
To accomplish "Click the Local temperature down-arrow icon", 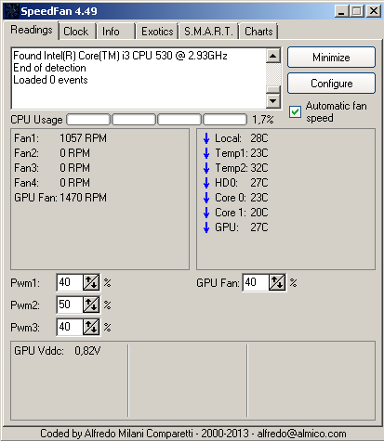I will (206, 138).
